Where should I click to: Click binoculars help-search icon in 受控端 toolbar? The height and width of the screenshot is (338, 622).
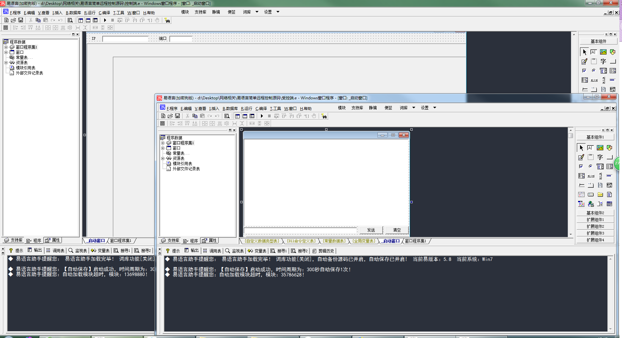[324, 116]
